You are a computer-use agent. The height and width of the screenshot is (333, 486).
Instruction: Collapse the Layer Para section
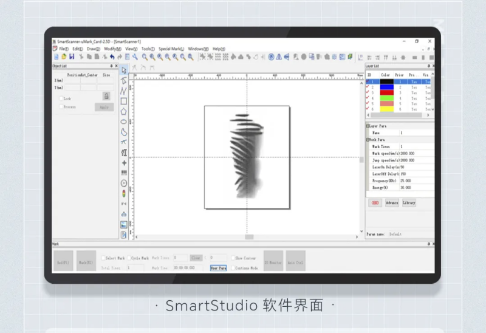click(x=368, y=126)
